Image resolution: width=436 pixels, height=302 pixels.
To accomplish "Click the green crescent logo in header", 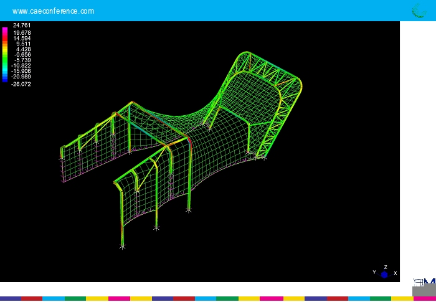I will (x=419, y=10).
